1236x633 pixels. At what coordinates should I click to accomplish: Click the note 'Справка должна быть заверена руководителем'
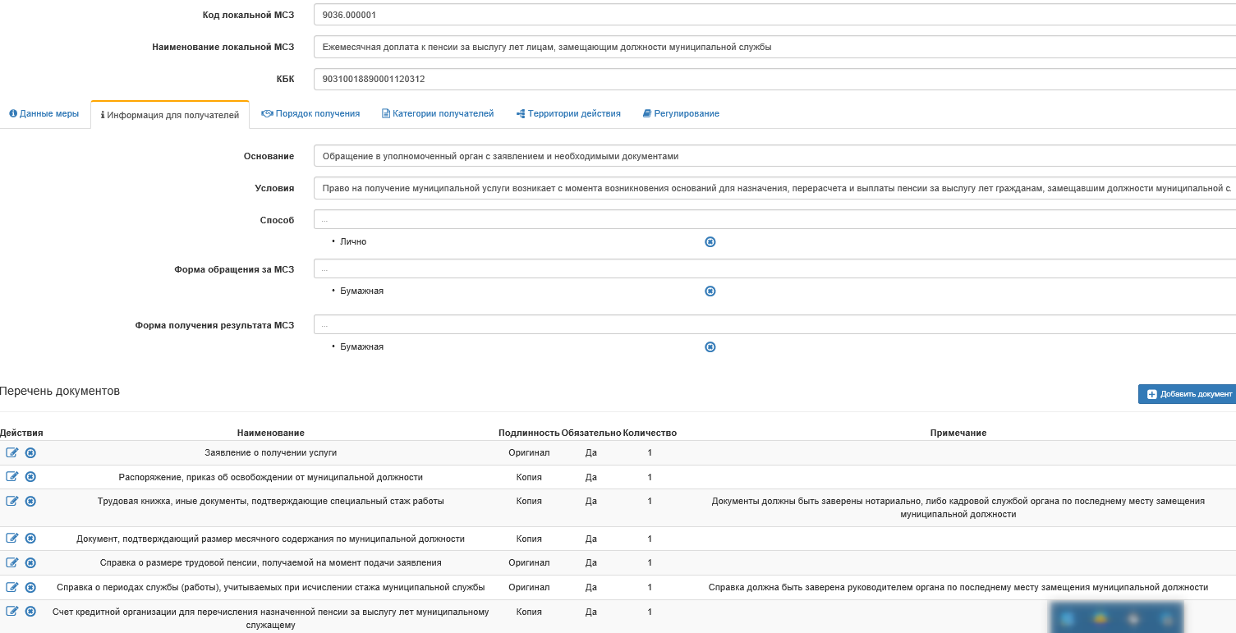[x=958, y=587]
